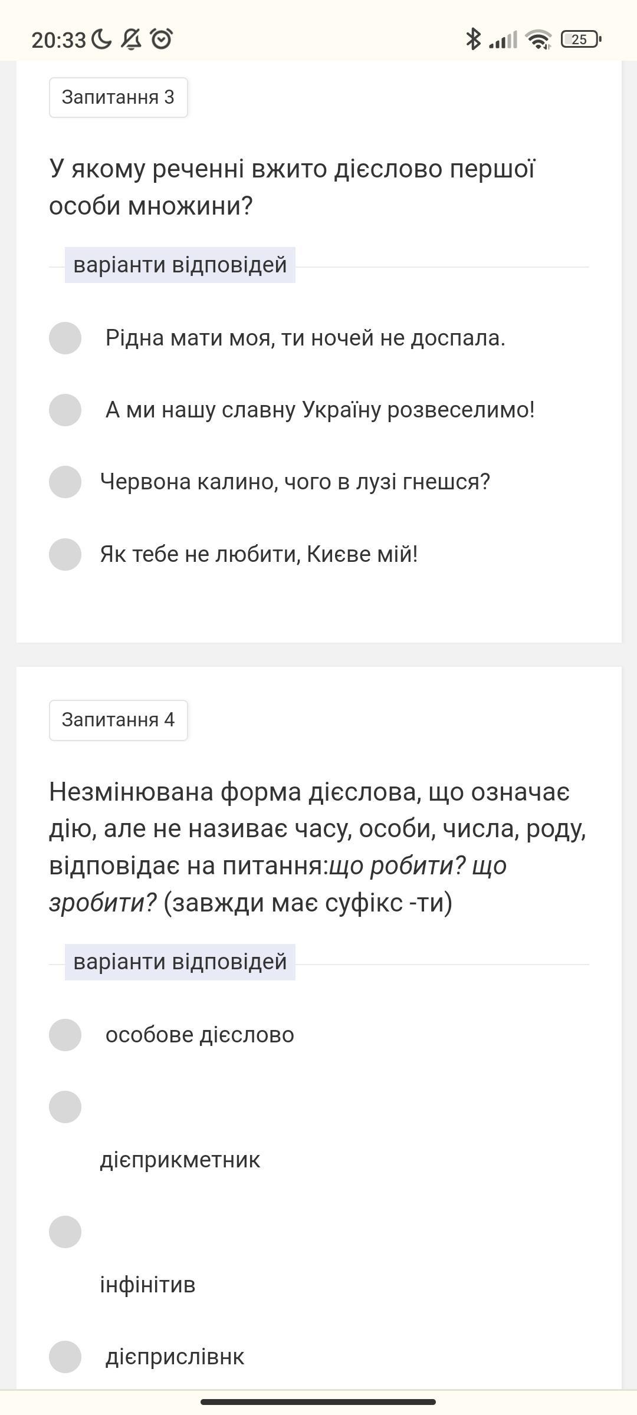The height and width of the screenshot is (1415, 637).
Task: Select answer 'Червона калино, чого в лузі гнешся?'
Action: 65,482
